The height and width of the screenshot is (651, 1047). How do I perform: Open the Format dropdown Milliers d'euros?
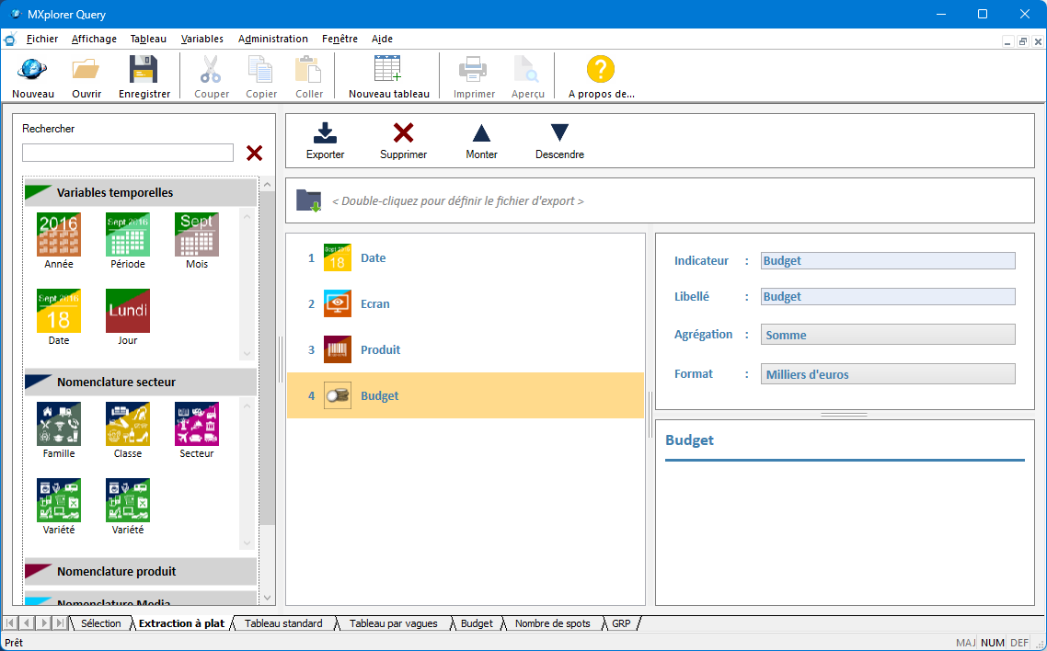pos(888,374)
